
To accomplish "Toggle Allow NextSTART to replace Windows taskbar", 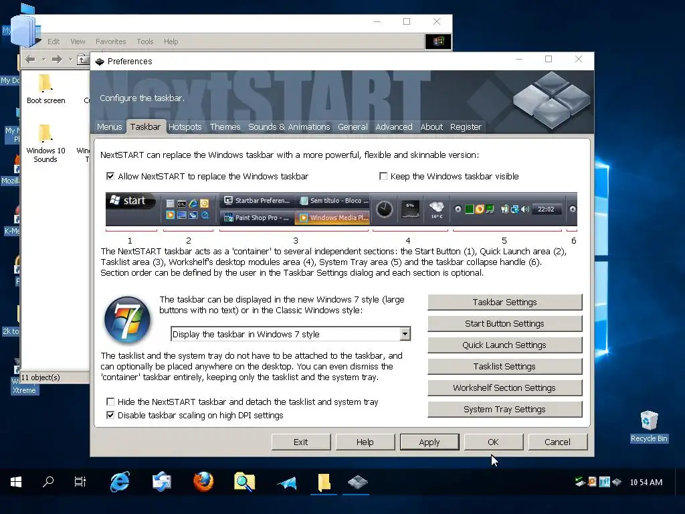I will (110, 176).
